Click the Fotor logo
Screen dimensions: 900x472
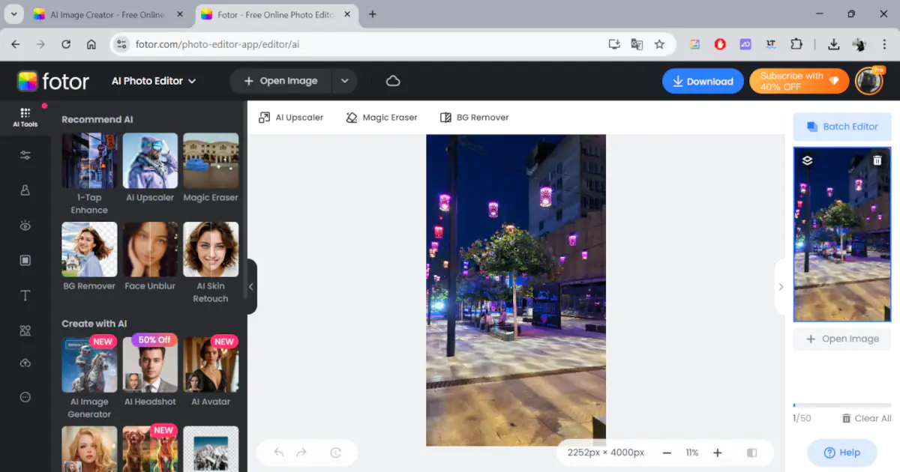click(x=53, y=81)
